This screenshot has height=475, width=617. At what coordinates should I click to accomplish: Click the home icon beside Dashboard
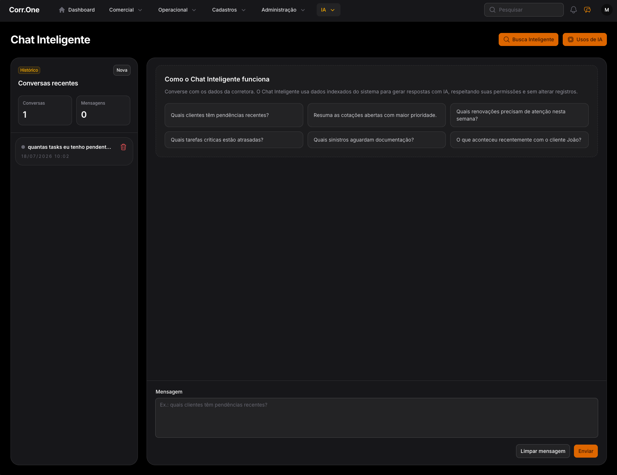coord(62,10)
